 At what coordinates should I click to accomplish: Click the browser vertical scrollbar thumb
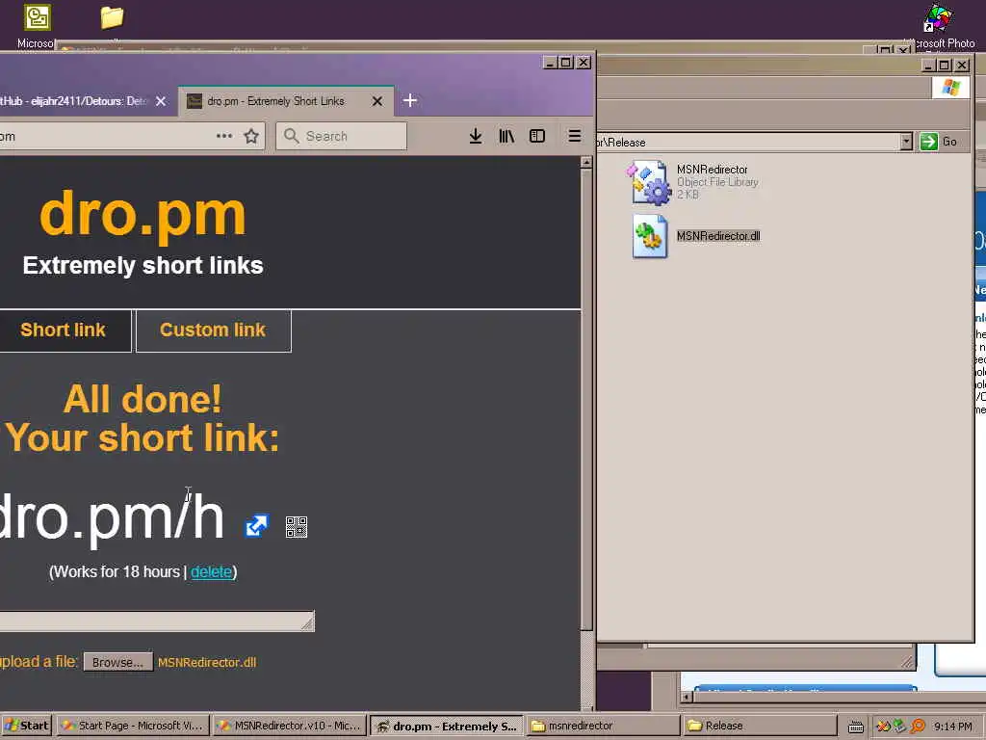pyautogui.click(x=586, y=398)
